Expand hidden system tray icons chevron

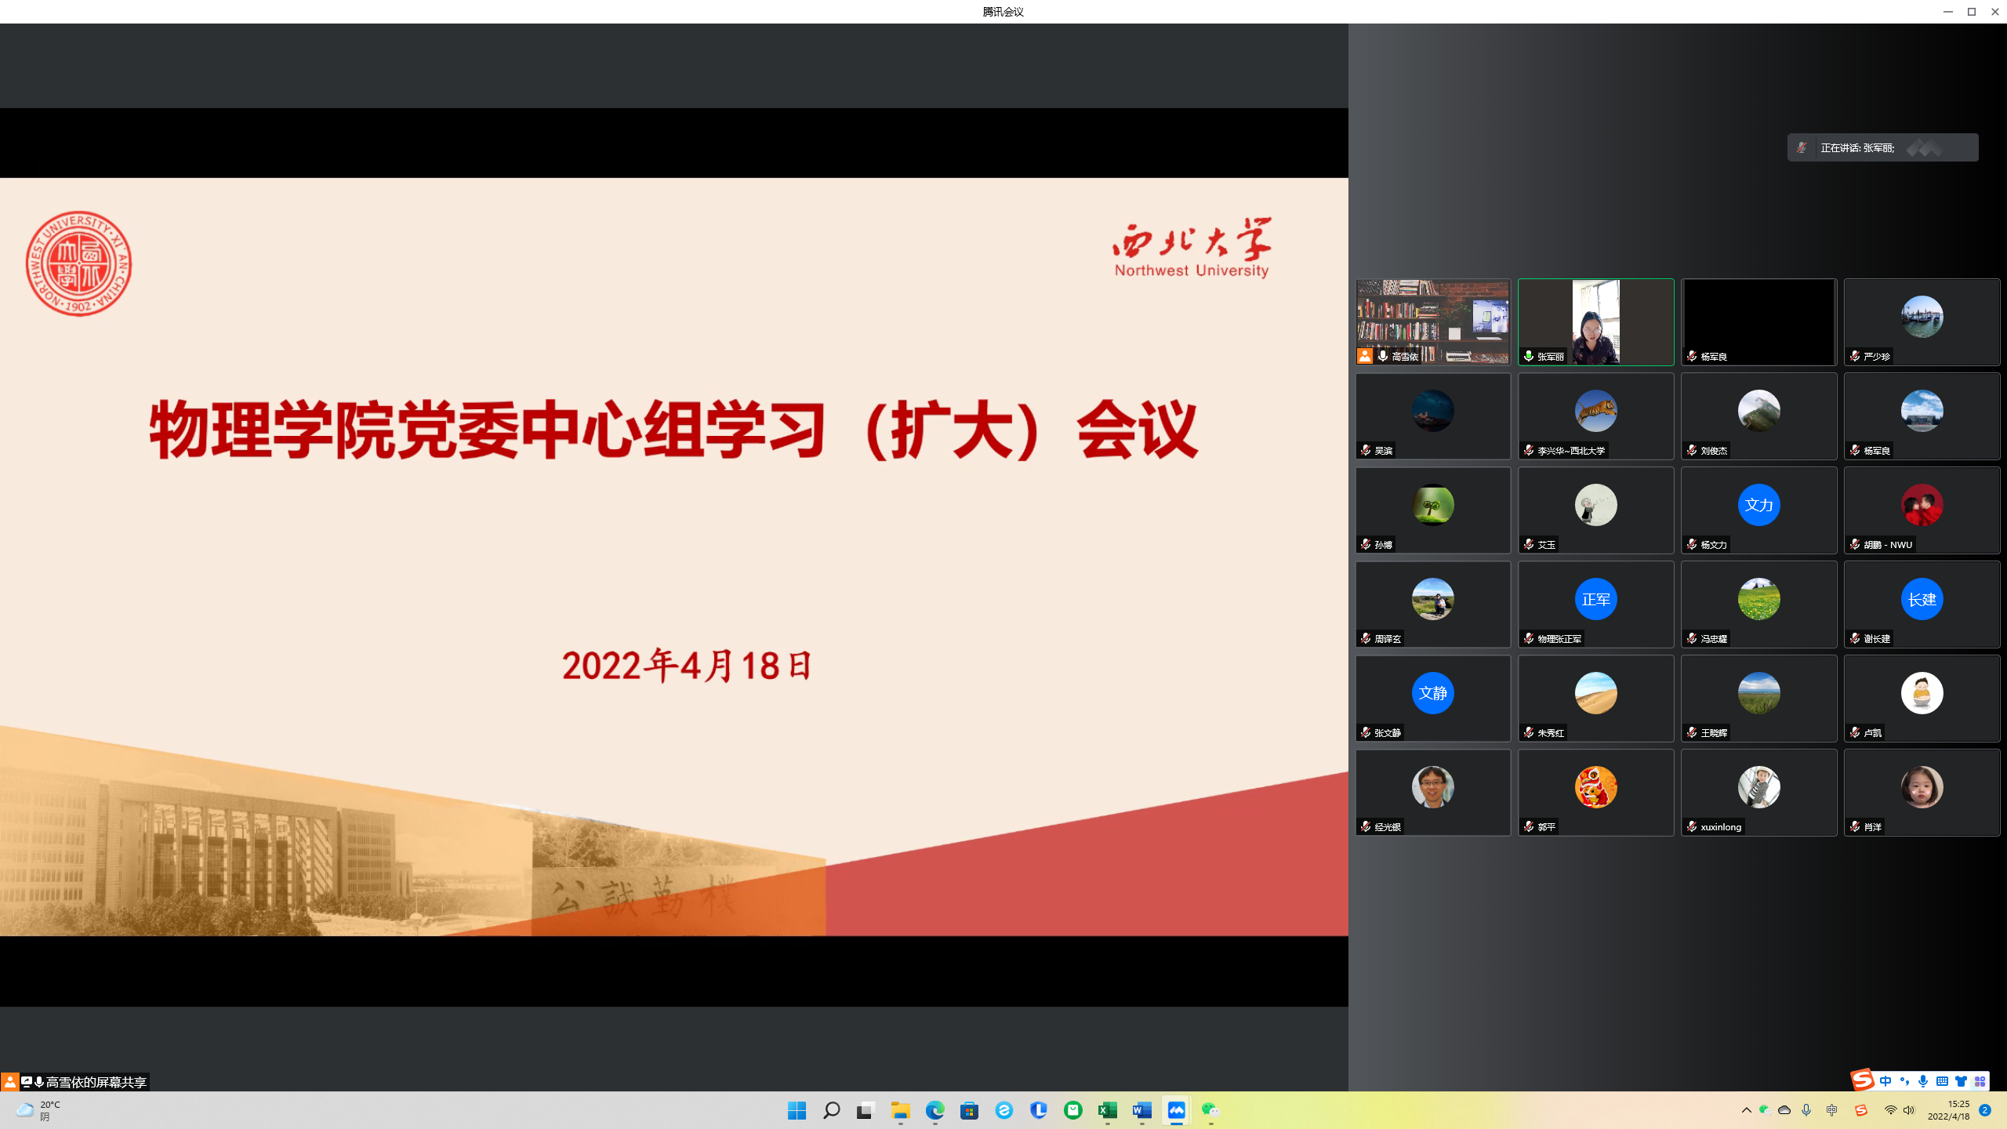pos(1746,1110)
